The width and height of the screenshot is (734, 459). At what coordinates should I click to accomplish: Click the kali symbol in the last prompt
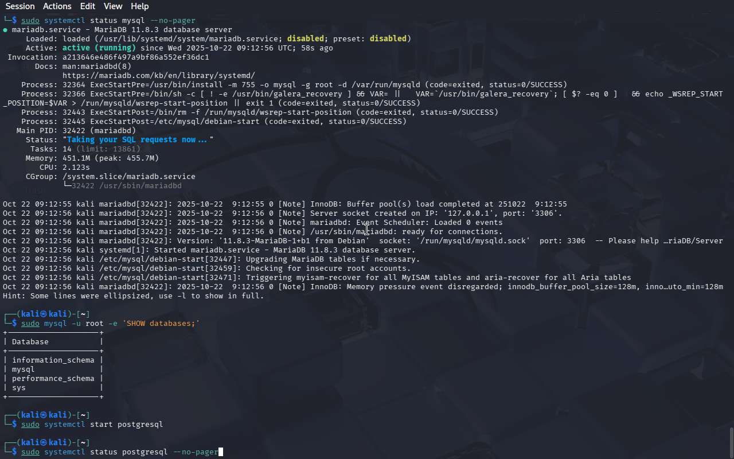[44, 443]
